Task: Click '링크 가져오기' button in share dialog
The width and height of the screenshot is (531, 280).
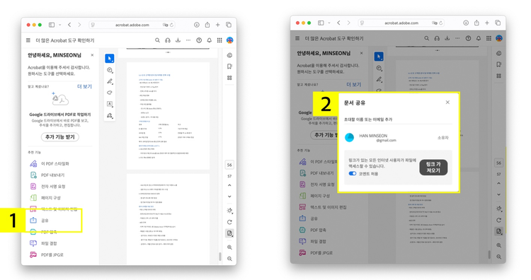Action: click(x=433, y=168)
